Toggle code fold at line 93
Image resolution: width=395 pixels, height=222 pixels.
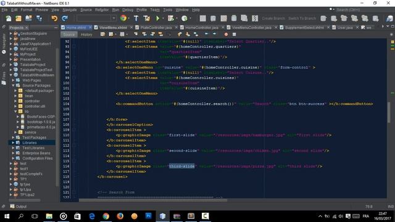click(74, 47)
